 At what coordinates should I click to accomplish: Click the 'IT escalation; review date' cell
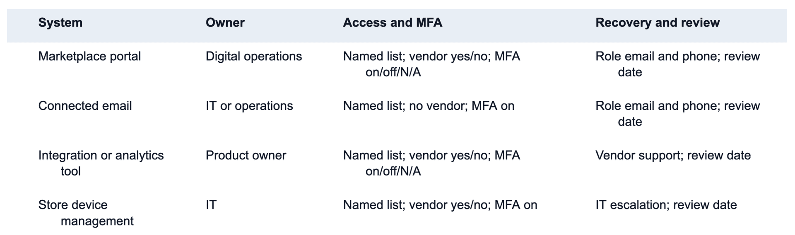point(666,205)
